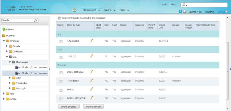Toggle Show Only Blocks Assigned to this Container
Image resolution: width=231 pixels, height=111 pixels.
point(59,18)
